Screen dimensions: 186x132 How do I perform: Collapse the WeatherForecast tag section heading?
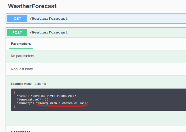pyautogui.click(x=32, y=6)
